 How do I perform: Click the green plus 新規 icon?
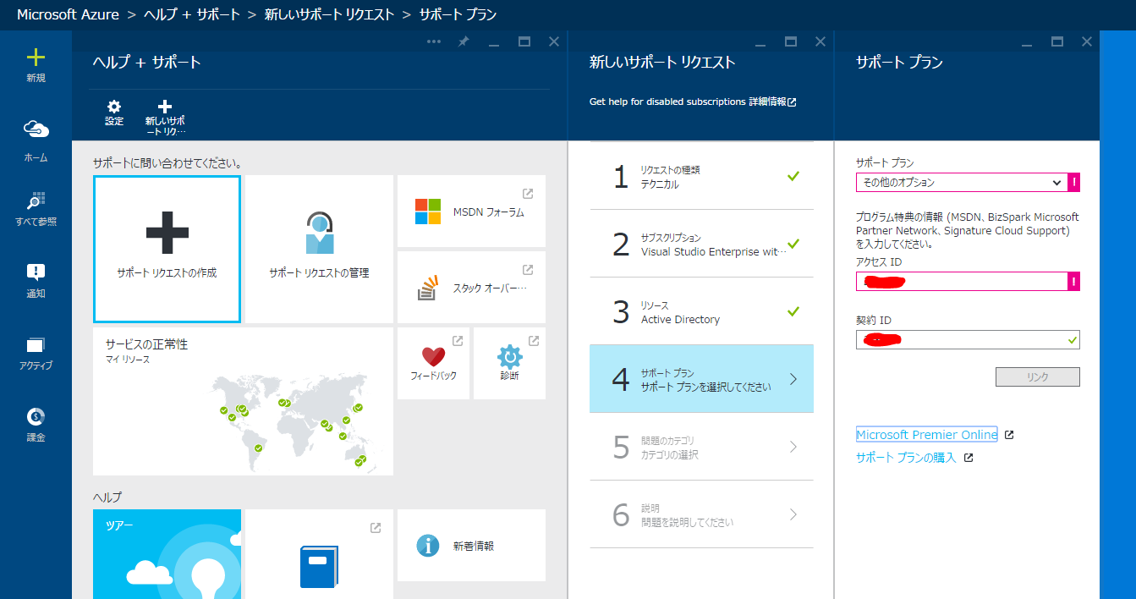(x=36, y=58)
